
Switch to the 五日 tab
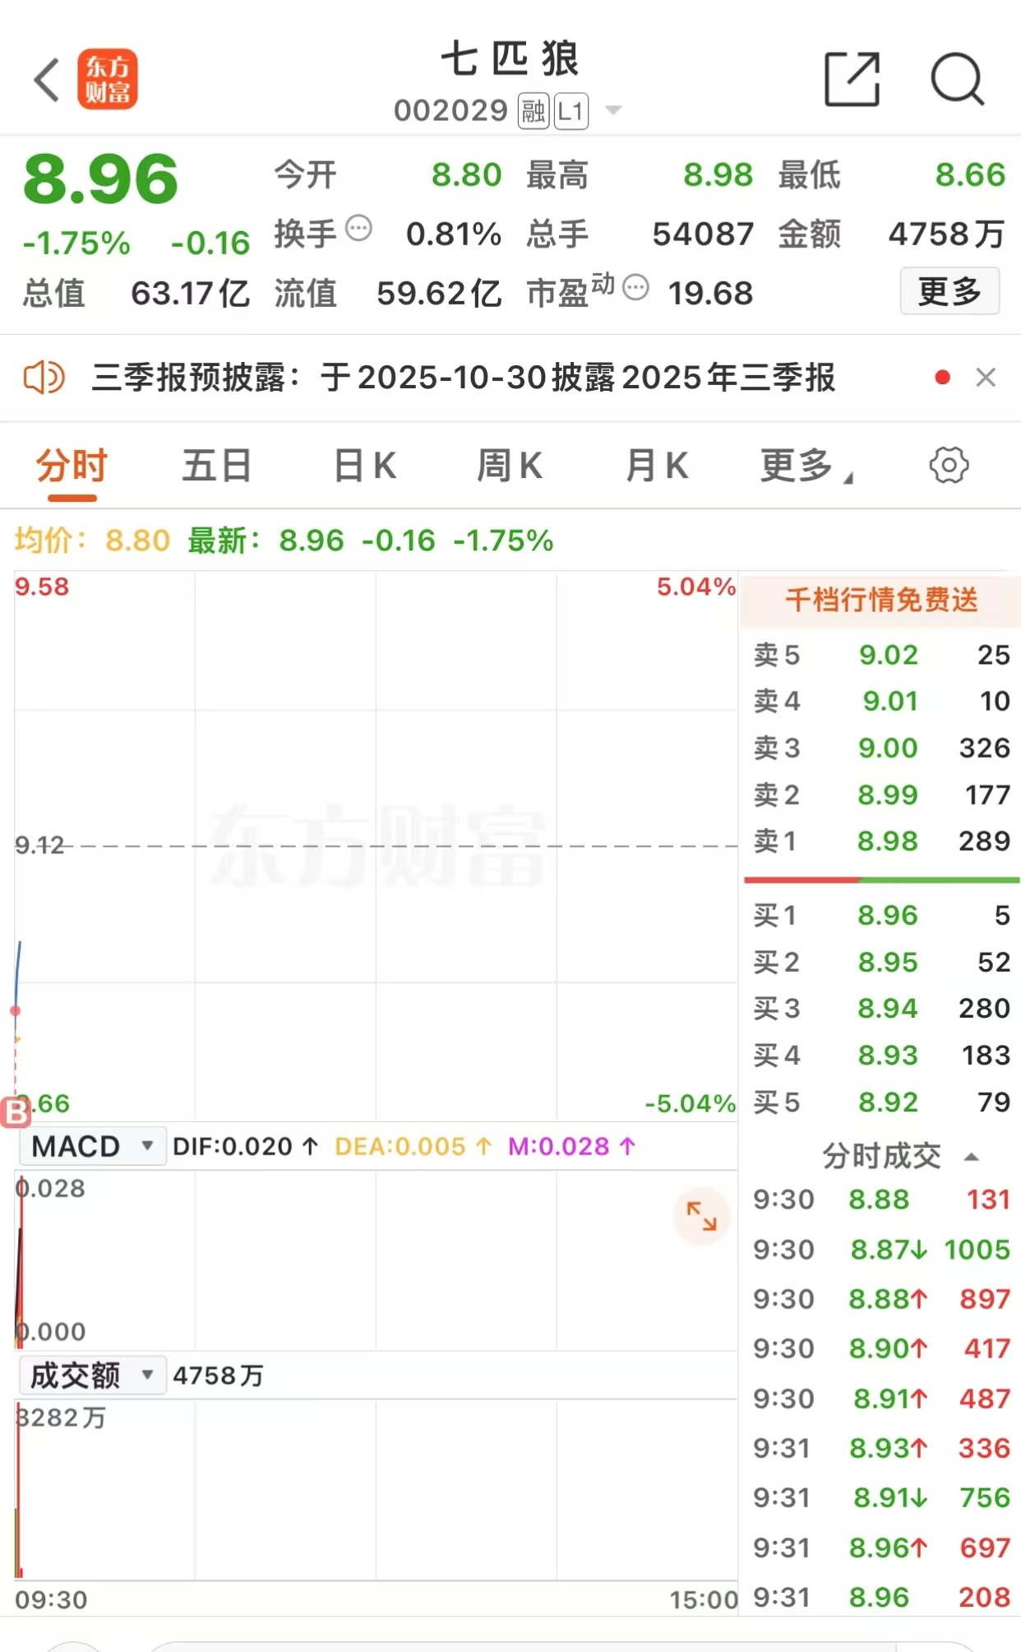coord(217,466)
